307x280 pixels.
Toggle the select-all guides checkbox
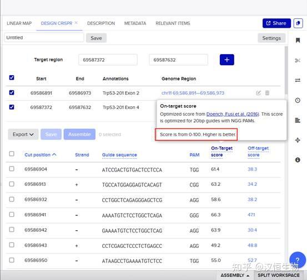pyautogui.click(x=12, y=154)
